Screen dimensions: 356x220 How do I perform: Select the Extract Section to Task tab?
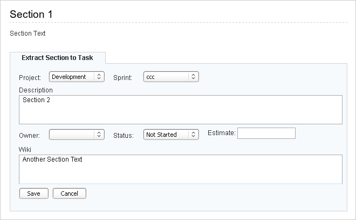point(57,58)
